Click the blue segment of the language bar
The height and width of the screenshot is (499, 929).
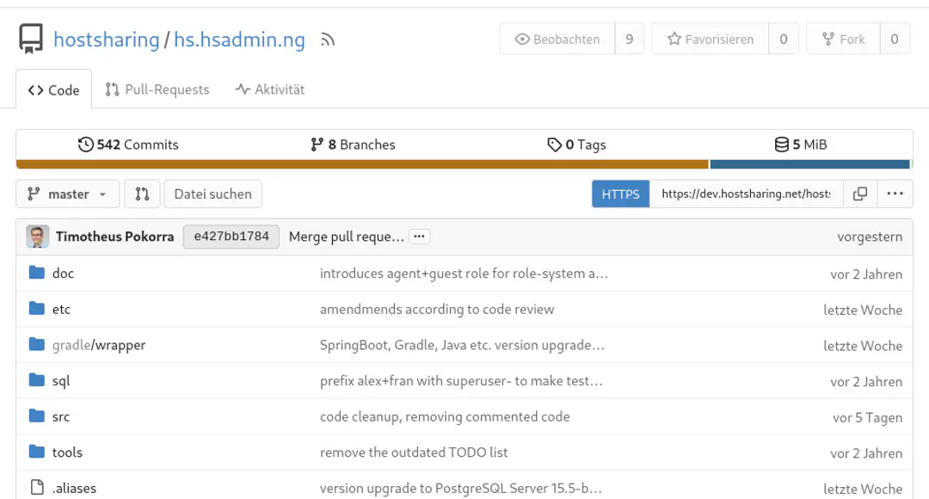810,164
